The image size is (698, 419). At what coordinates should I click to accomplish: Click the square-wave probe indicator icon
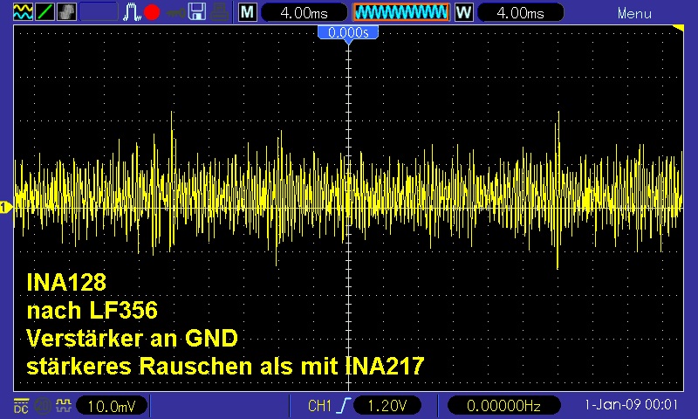pyautogui.click(x=64, y=405)
